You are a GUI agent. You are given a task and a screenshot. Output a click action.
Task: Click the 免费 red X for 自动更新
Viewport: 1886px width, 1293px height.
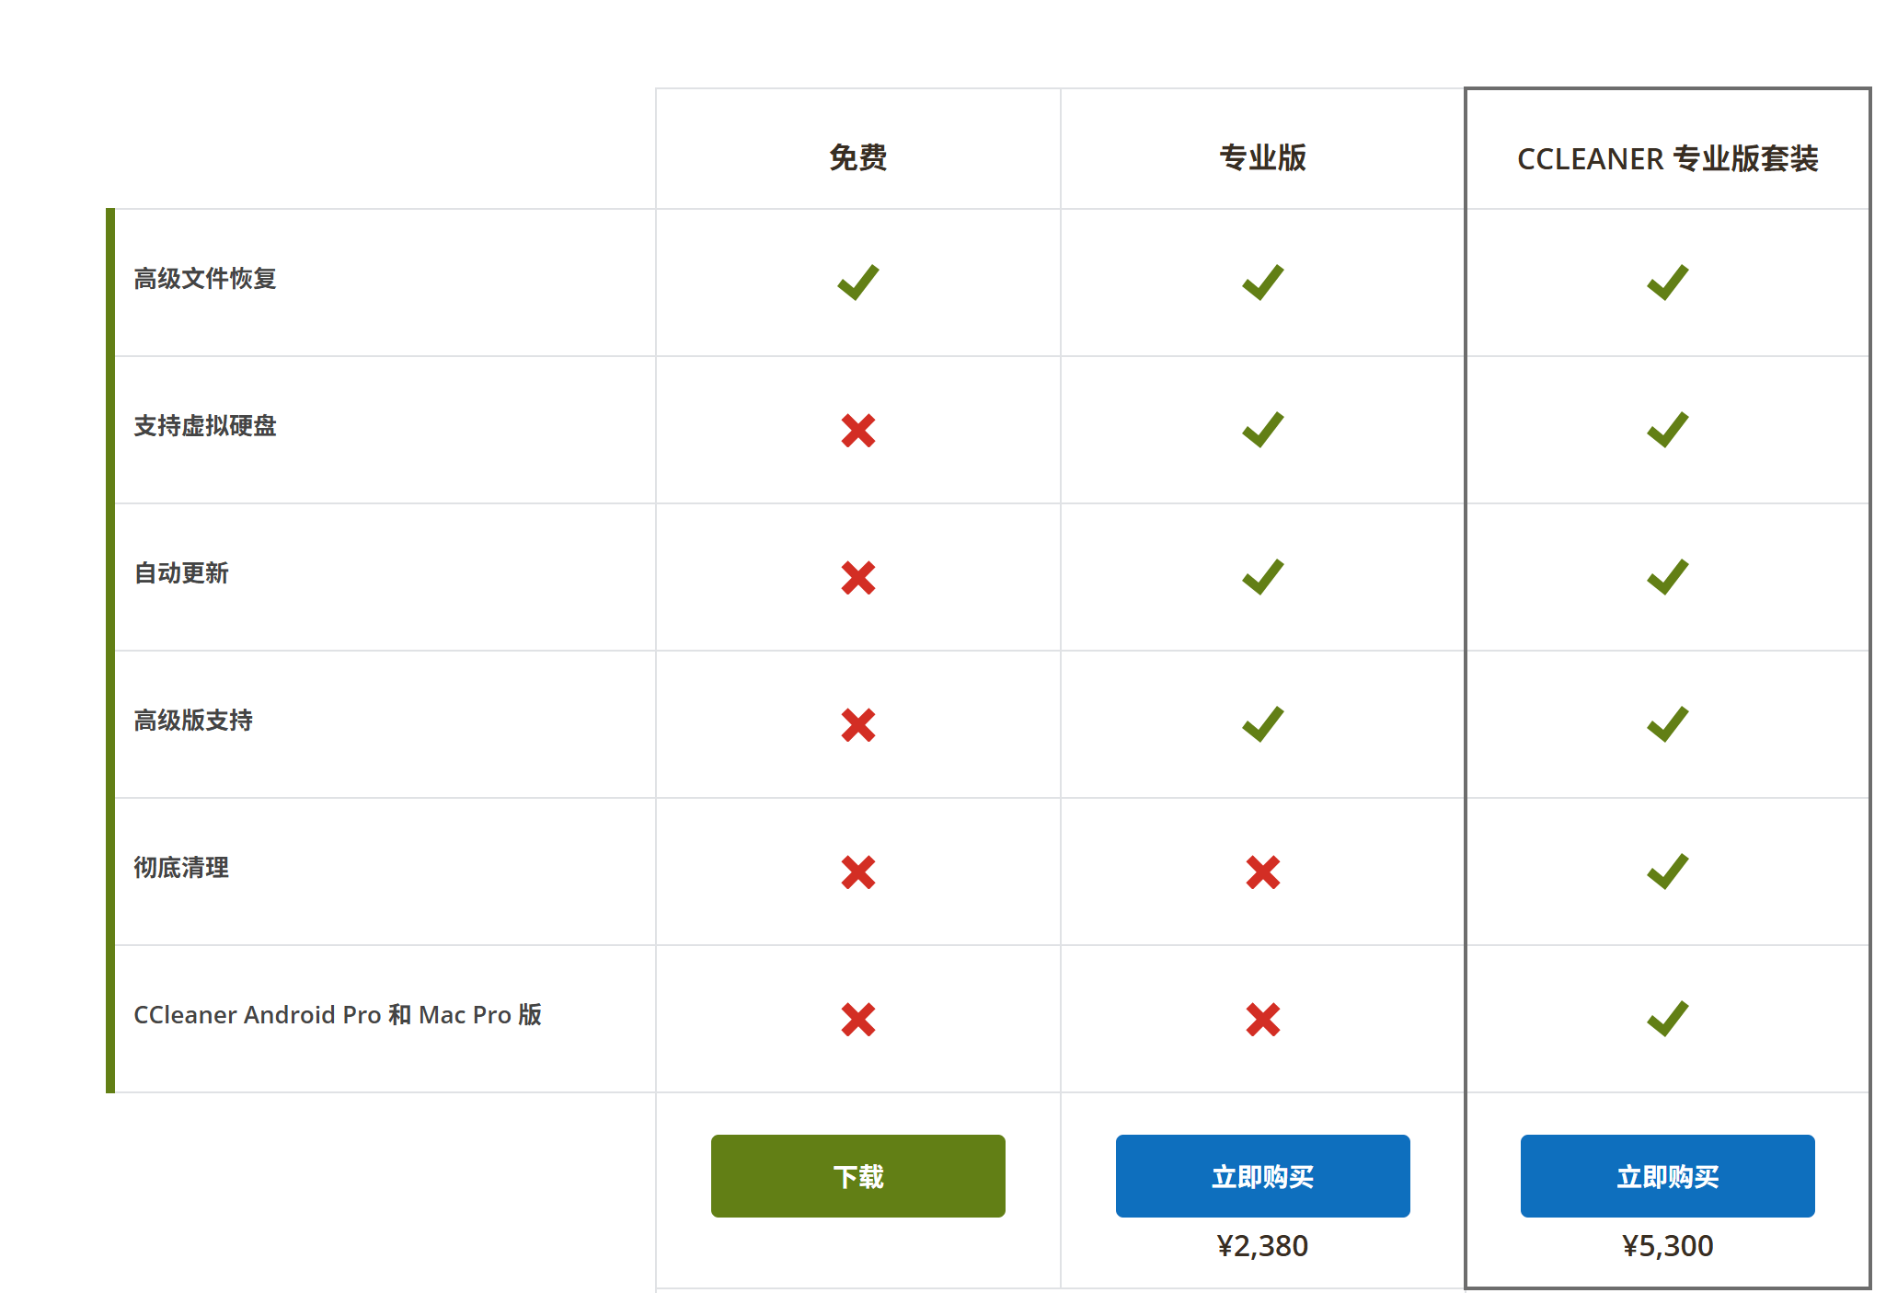pyautogui.click(x=857, y=577)
